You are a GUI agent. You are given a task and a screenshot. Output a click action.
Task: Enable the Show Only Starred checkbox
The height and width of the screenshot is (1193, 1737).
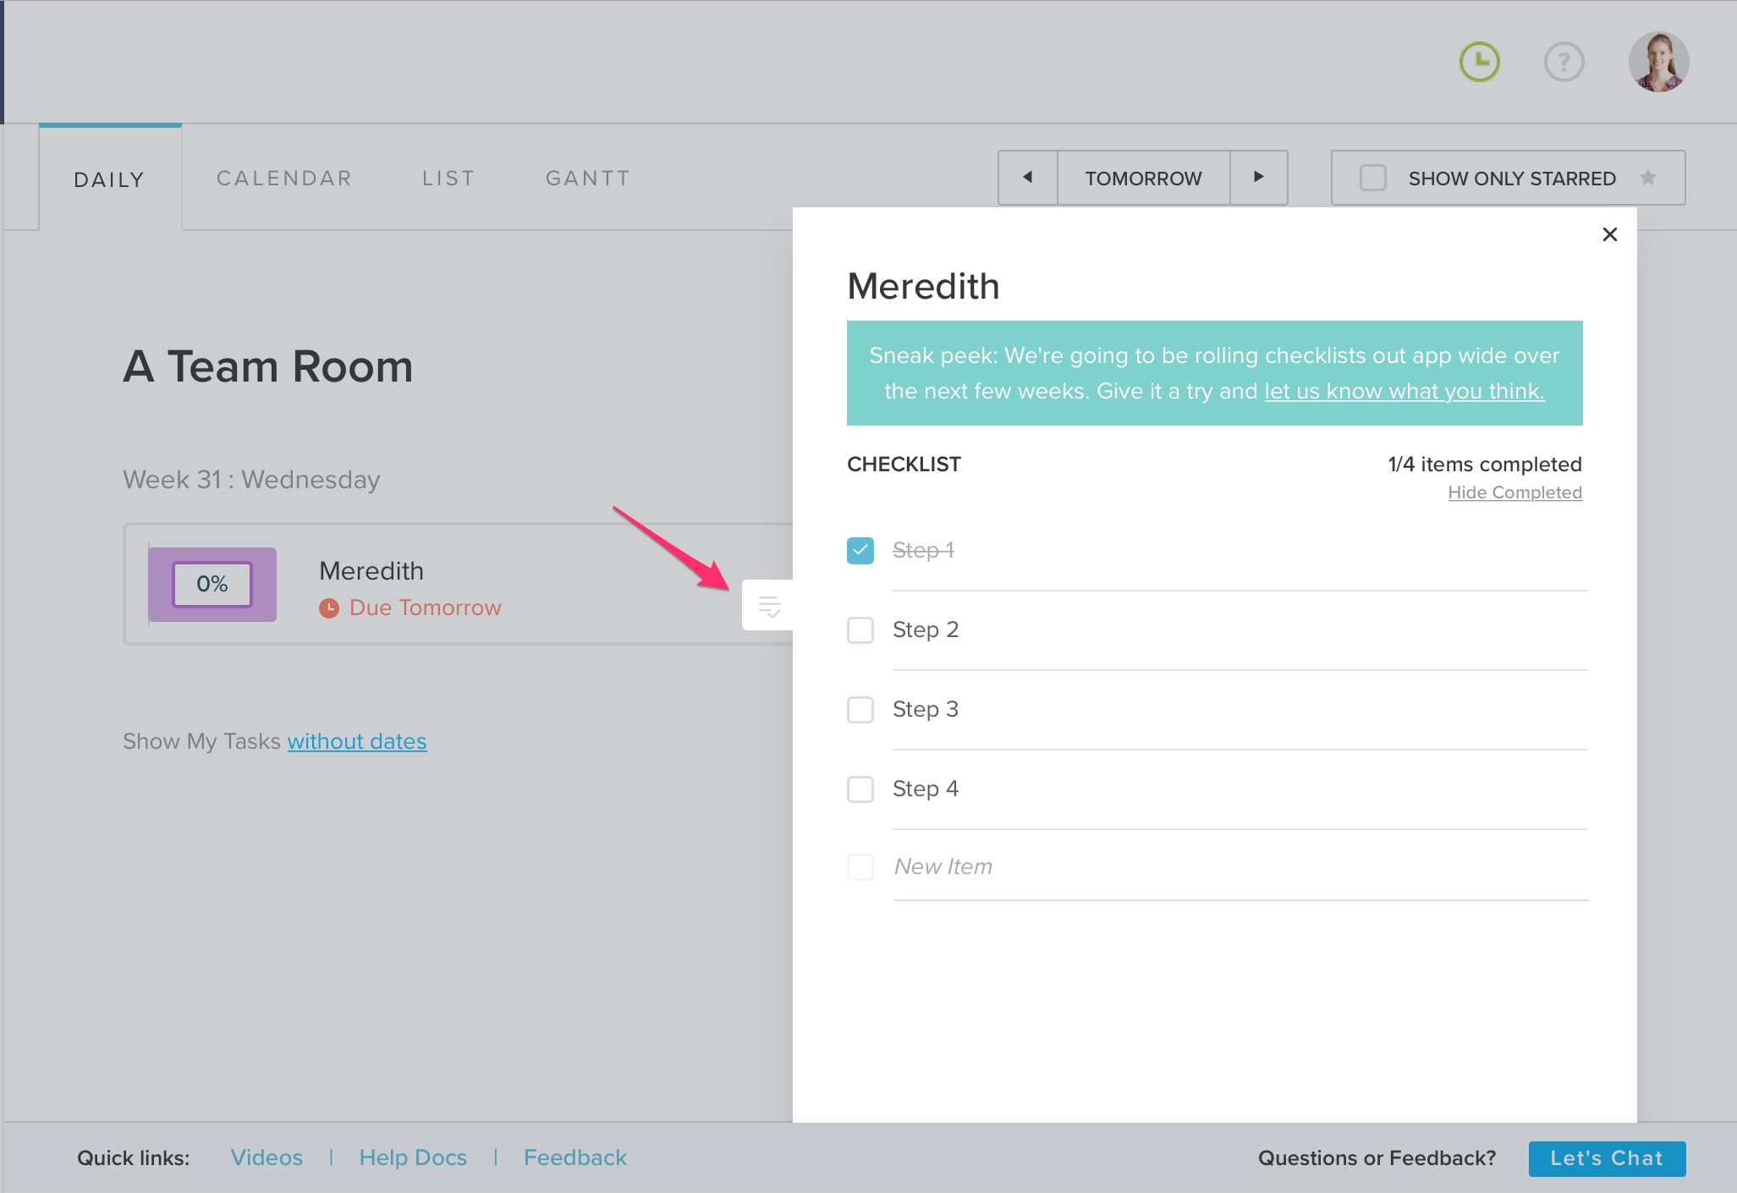pyautogui.click(x=1372, y=178)
